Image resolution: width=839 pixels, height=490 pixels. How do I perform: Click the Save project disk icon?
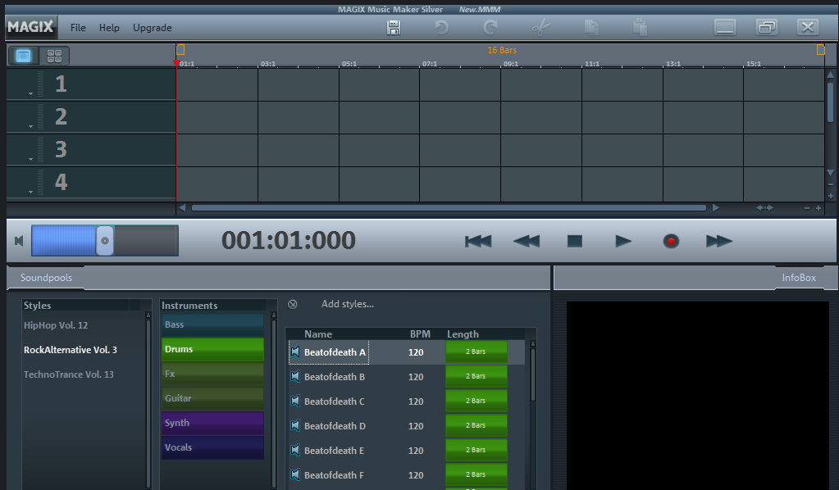pyautogui.click(x=394, y=27)
